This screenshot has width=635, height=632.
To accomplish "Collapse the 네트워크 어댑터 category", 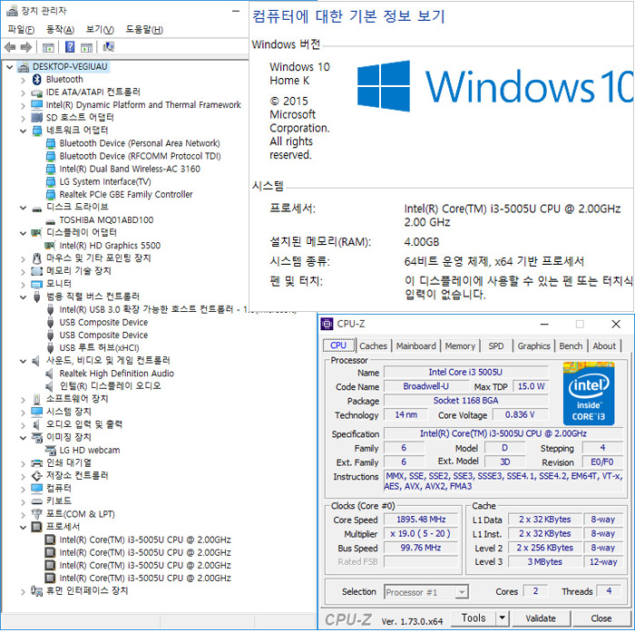I will [23, 131].
